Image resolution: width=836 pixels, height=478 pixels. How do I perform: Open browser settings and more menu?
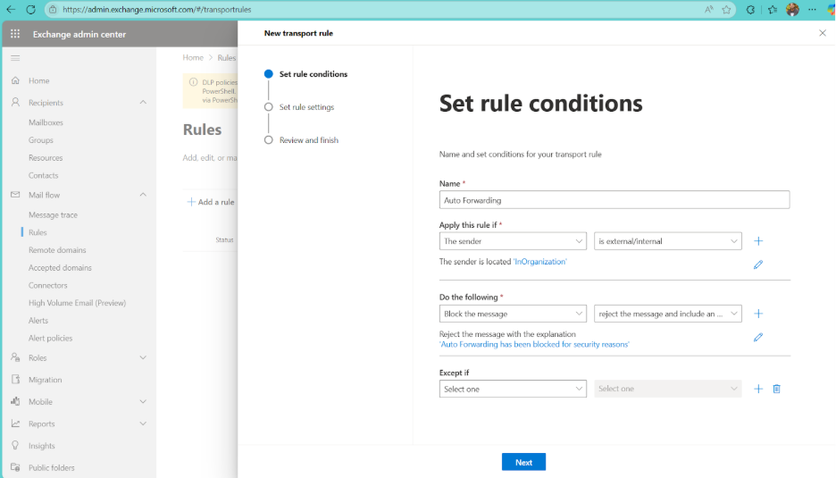coord(812,10)
